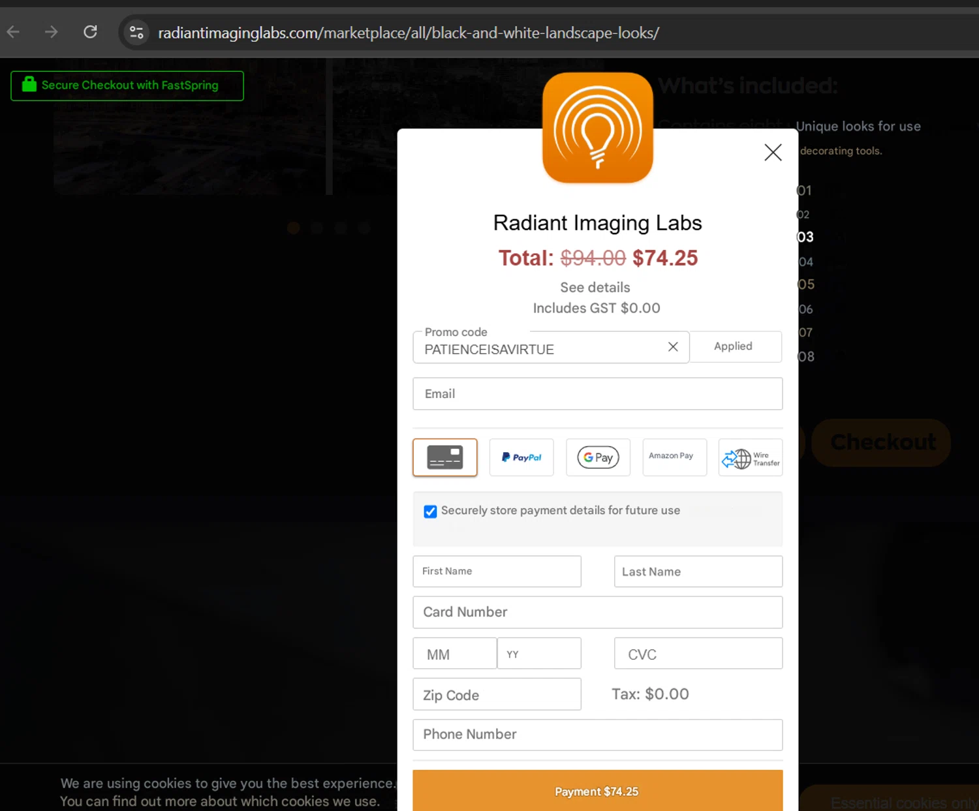Reload the page with refresh icon
Screen dimensions: 979x811
point(90,32)
